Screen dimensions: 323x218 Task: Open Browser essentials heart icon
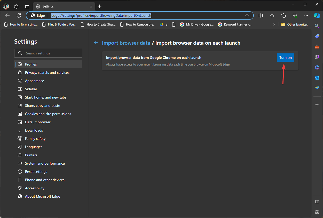295,15
